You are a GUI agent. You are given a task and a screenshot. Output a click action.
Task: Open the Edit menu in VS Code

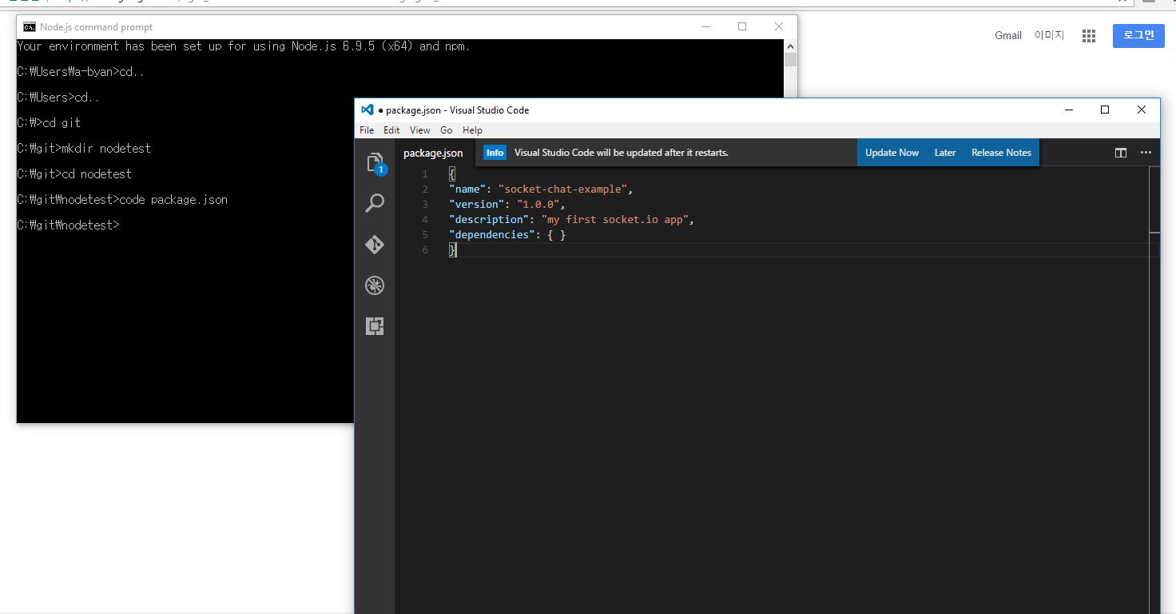click(x=391, y=130)
